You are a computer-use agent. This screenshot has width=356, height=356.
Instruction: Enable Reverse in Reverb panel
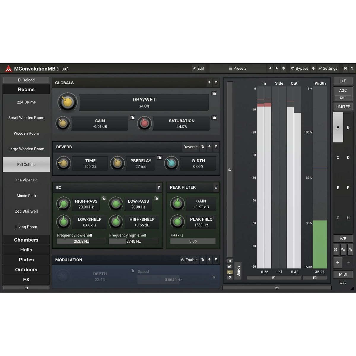click(190, 147)
